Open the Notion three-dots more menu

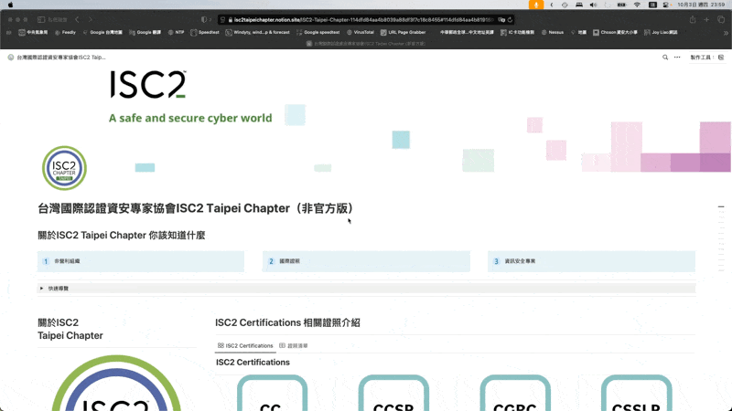pyautogui.click(x=677, y=58)
